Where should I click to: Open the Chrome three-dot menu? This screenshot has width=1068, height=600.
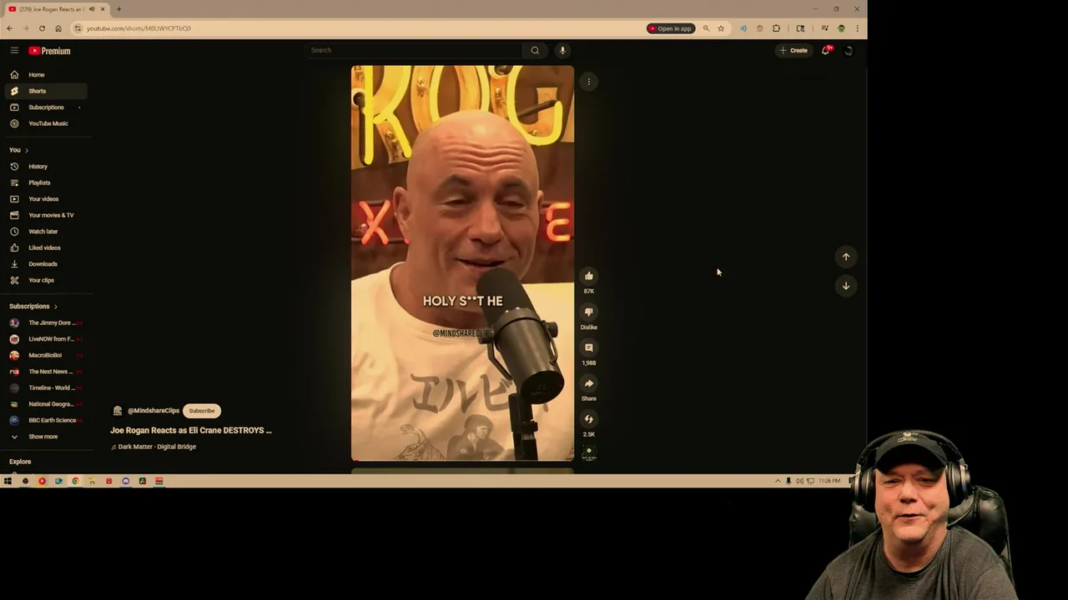(857, 28)
